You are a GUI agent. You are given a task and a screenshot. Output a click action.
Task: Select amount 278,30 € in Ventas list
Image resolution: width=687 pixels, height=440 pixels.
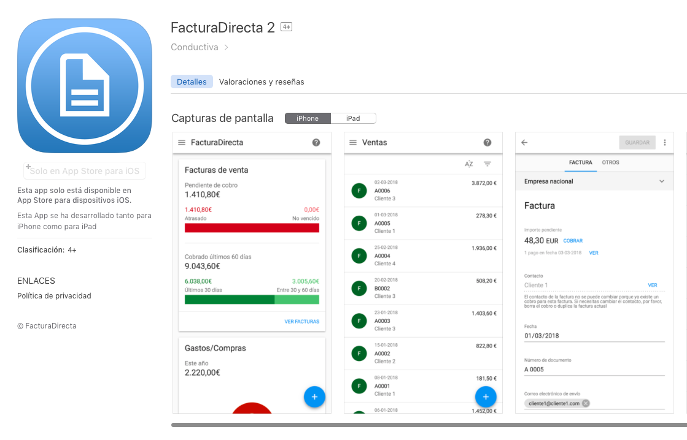[486, 216]
